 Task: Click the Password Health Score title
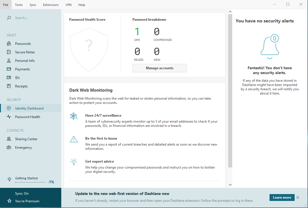(x=87, y=20)
